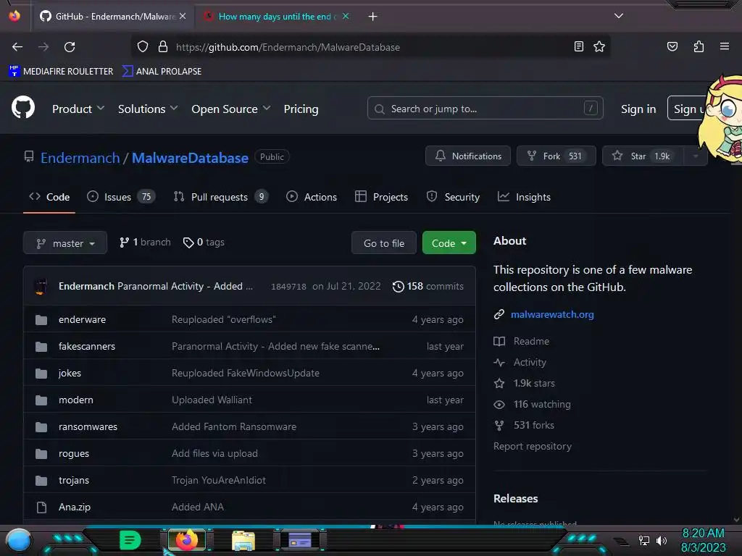Viewport: 742px width, 556px height.
Task: Click the GitHub logo in the header
Action: point(23,107)
